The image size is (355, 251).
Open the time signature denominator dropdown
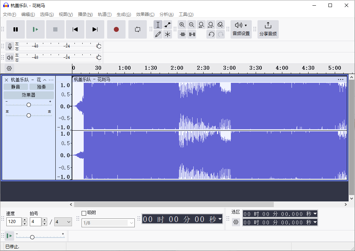[x=63, y=222]
